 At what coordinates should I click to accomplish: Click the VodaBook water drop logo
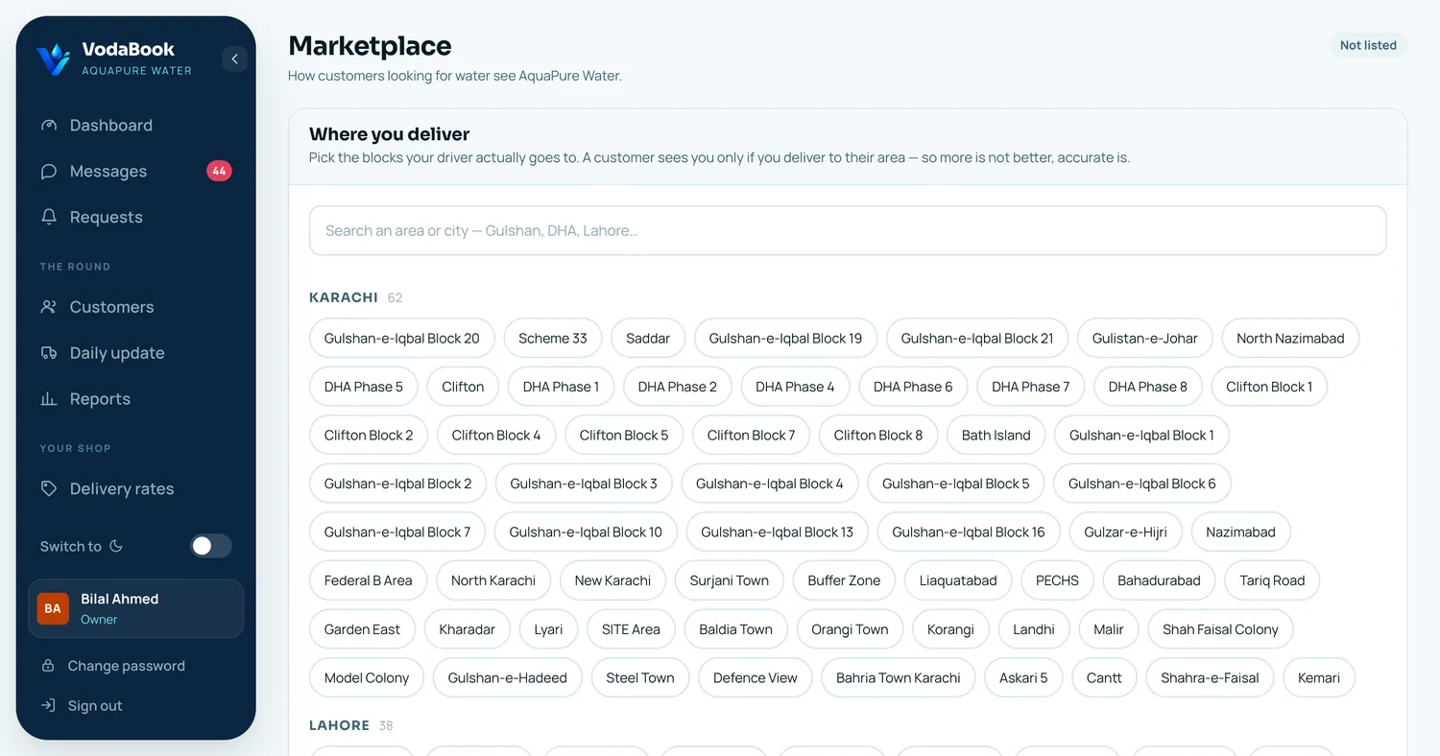pos(53,59)
